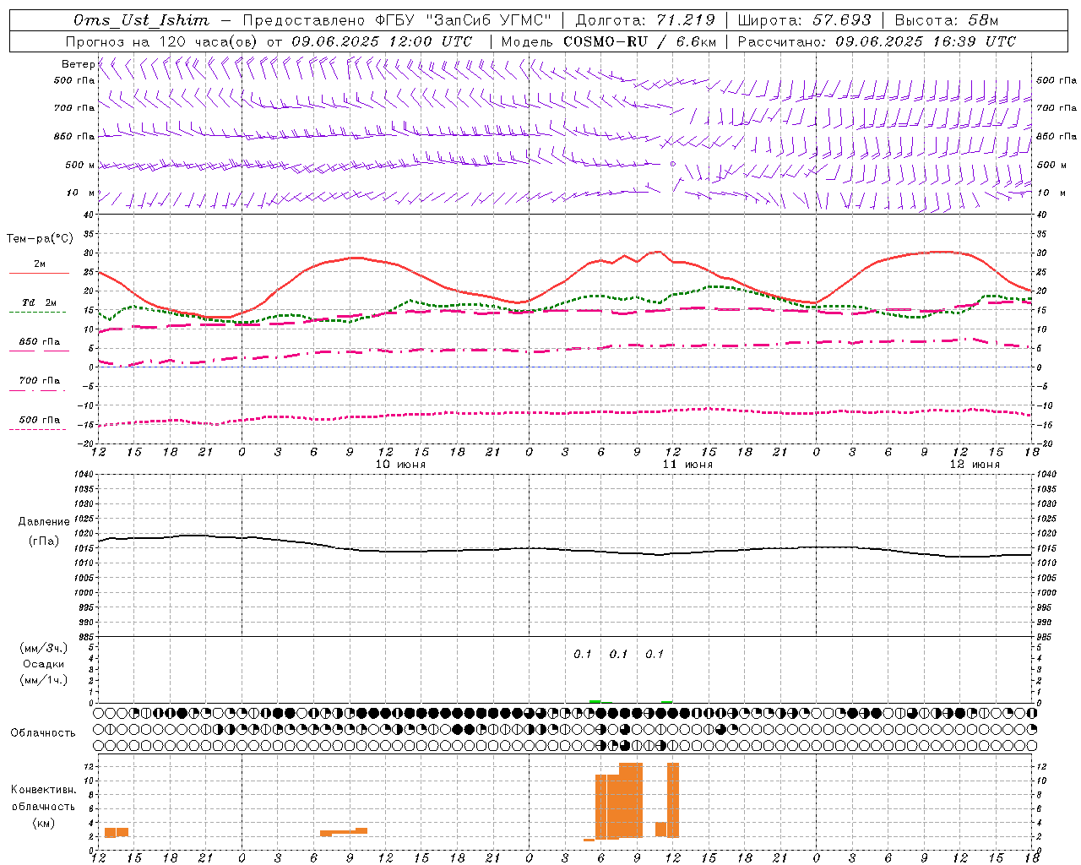Viewport: 1081px width, 865px height.
Task: Click the Осадки panel label
Action: [x=44, y=664]
